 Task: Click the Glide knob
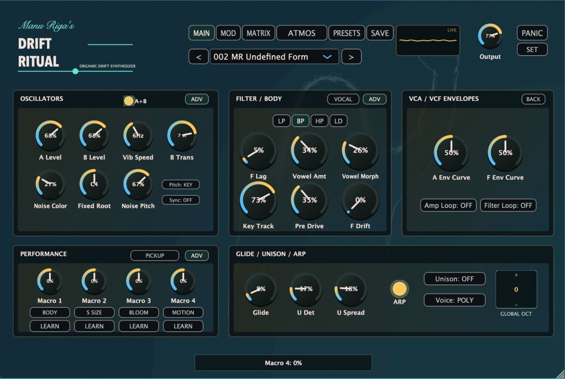pos(261,289)
